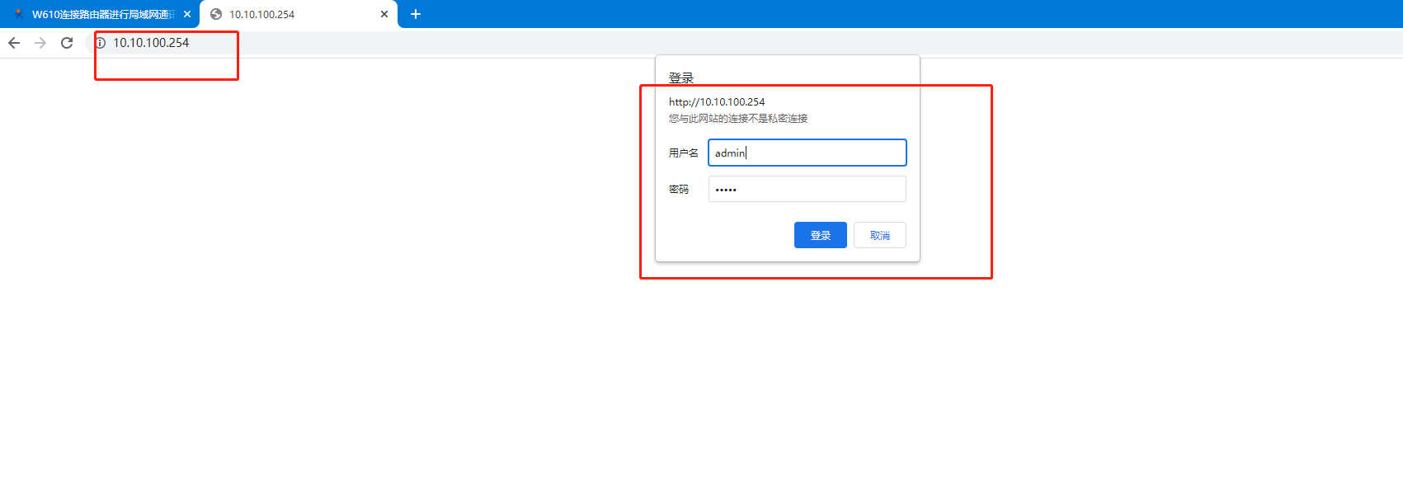Click the 密码 label text
This screenshot has width=1403, height=489.
point(678,189)
